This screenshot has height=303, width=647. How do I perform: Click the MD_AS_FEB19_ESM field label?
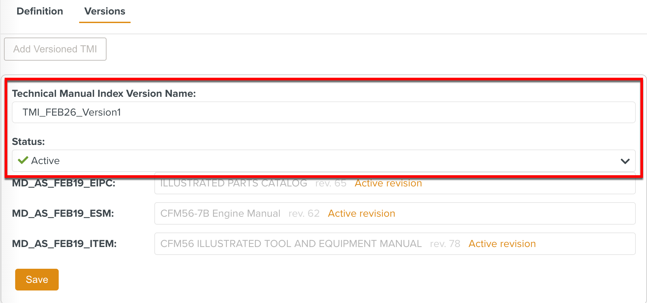[x=63, y=213]
